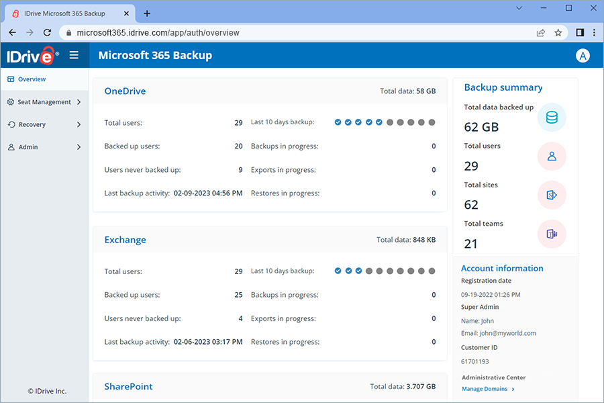Open Seat Management menu item
The height and width of the screenshot is (403, 604).
click(45, 102)
